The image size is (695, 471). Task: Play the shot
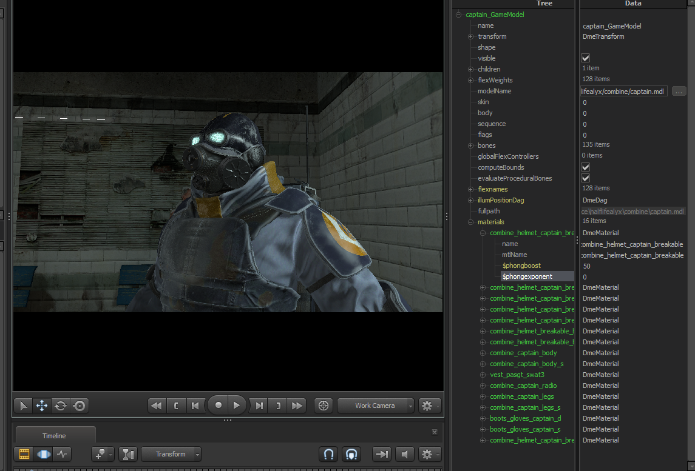237,405
